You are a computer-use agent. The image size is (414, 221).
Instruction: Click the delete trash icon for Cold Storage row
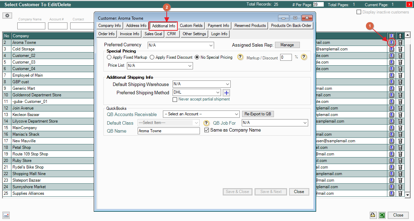[400, 49]
